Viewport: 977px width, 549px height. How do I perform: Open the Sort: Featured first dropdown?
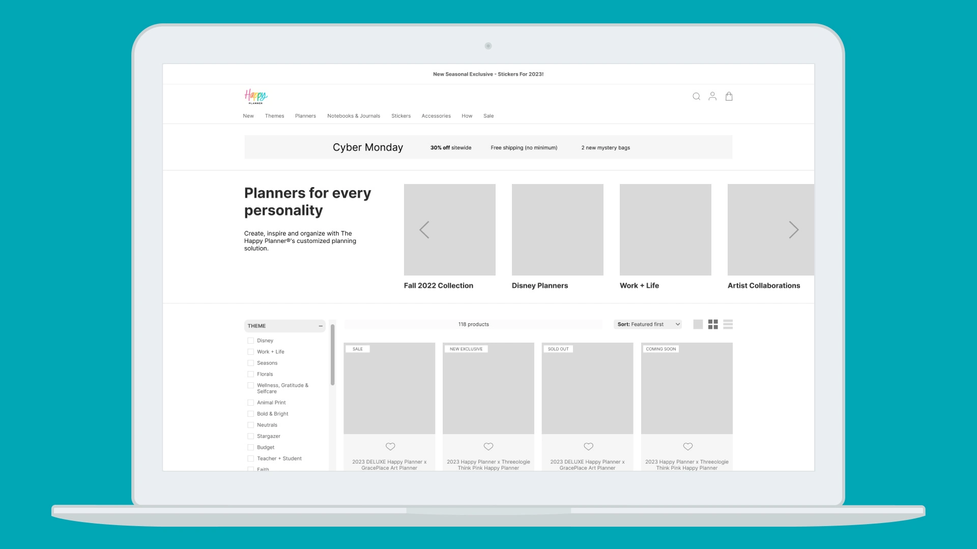click(647, 324)
